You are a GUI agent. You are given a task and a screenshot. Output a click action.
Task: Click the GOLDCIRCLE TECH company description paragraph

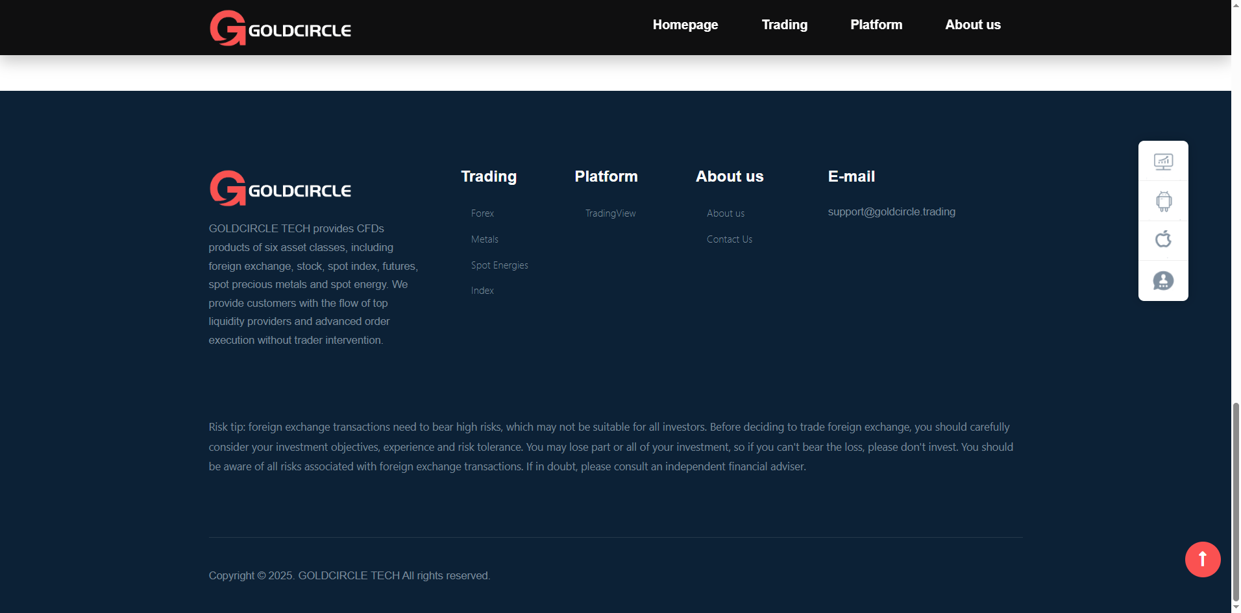click(313, 284)
